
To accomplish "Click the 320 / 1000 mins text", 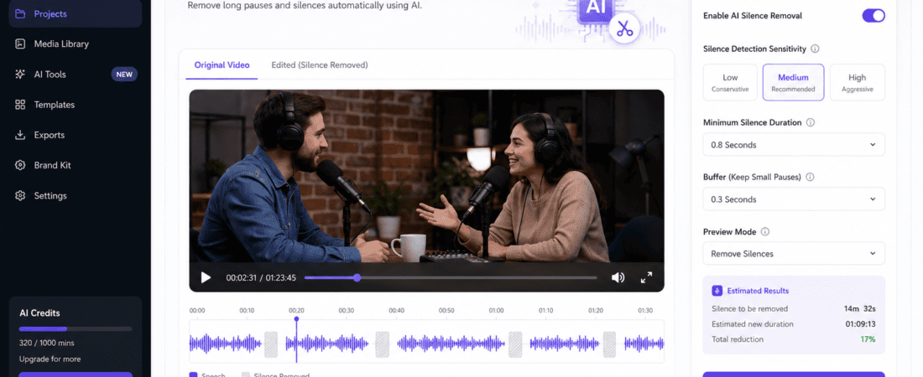I will pos(46,343).
